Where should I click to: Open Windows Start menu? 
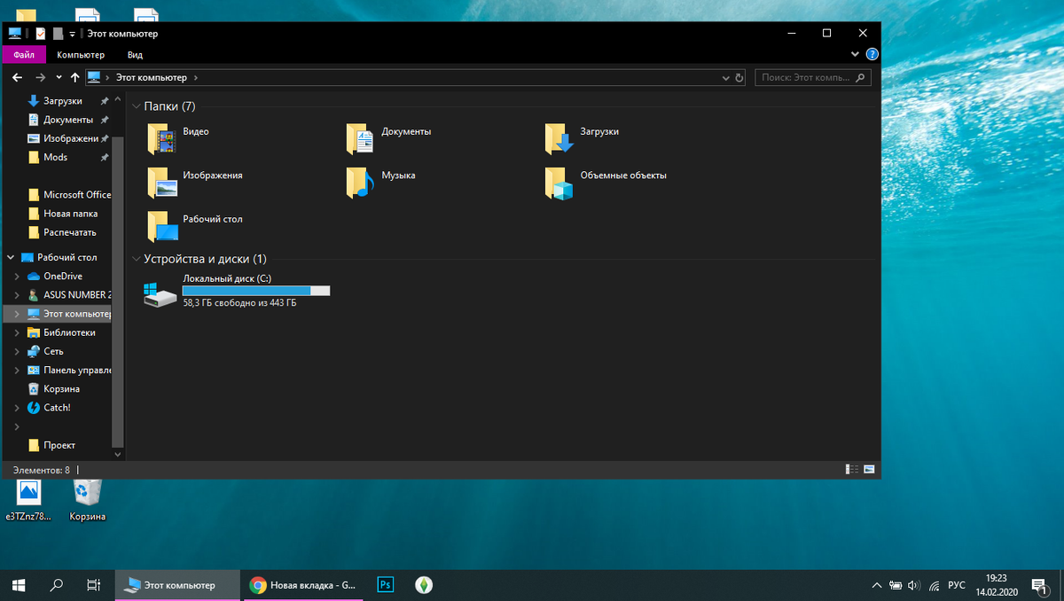click(19, 585)
